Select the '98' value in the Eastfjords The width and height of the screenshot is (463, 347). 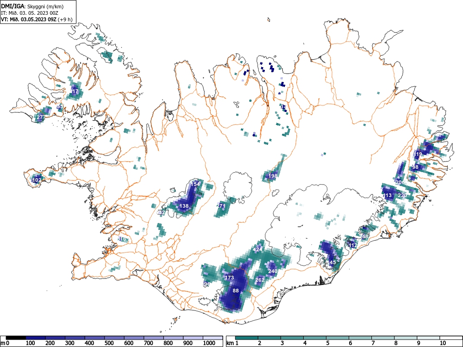pyautogui.click(x=415, y=167)
